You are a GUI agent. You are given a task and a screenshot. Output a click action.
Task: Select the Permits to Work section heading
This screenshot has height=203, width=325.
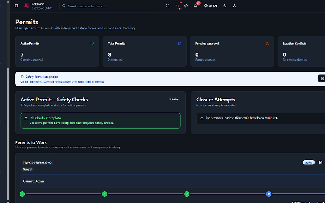[x=31, y=142]
